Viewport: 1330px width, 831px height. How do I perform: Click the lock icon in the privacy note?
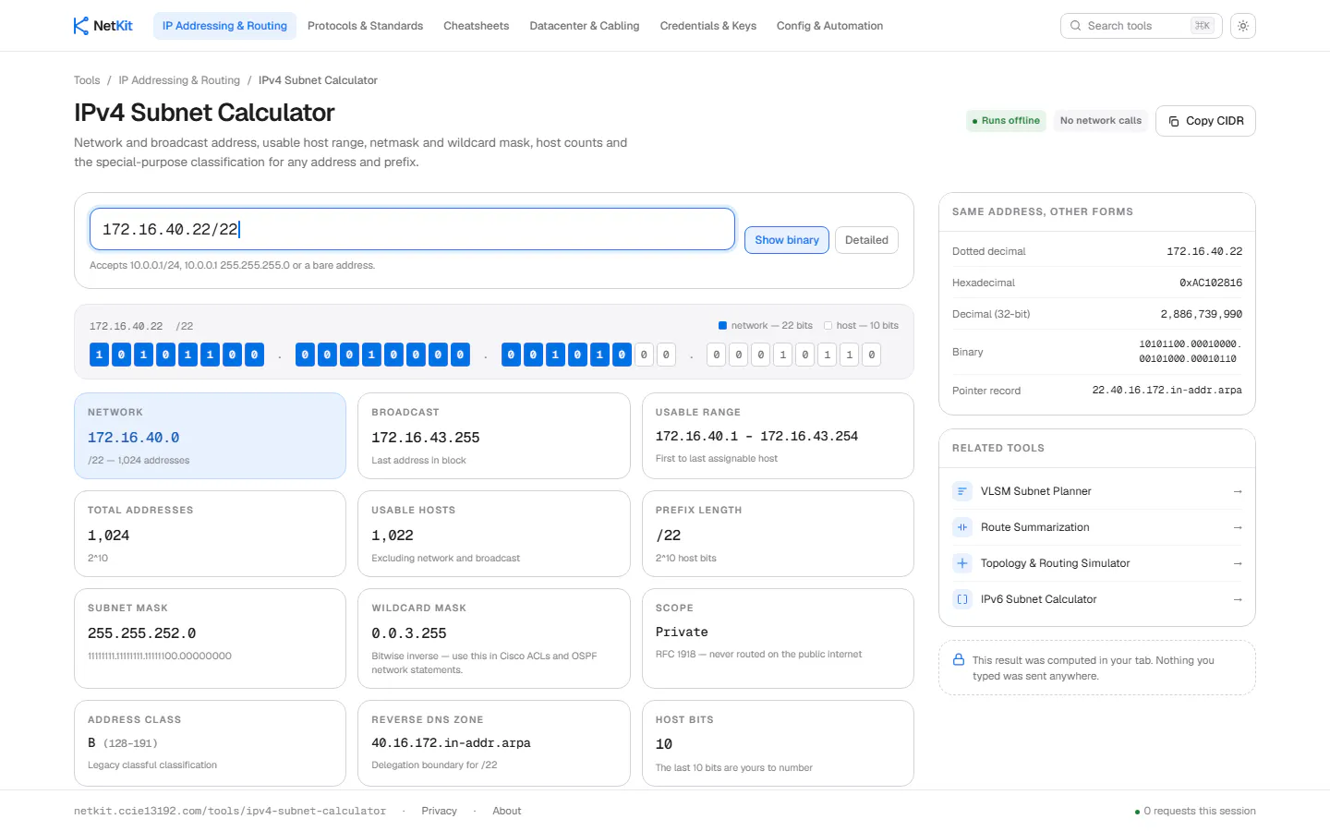pyautogui.click(x=959, y=660)
